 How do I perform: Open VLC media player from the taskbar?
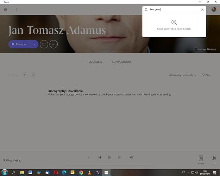[x=89, y=172]
